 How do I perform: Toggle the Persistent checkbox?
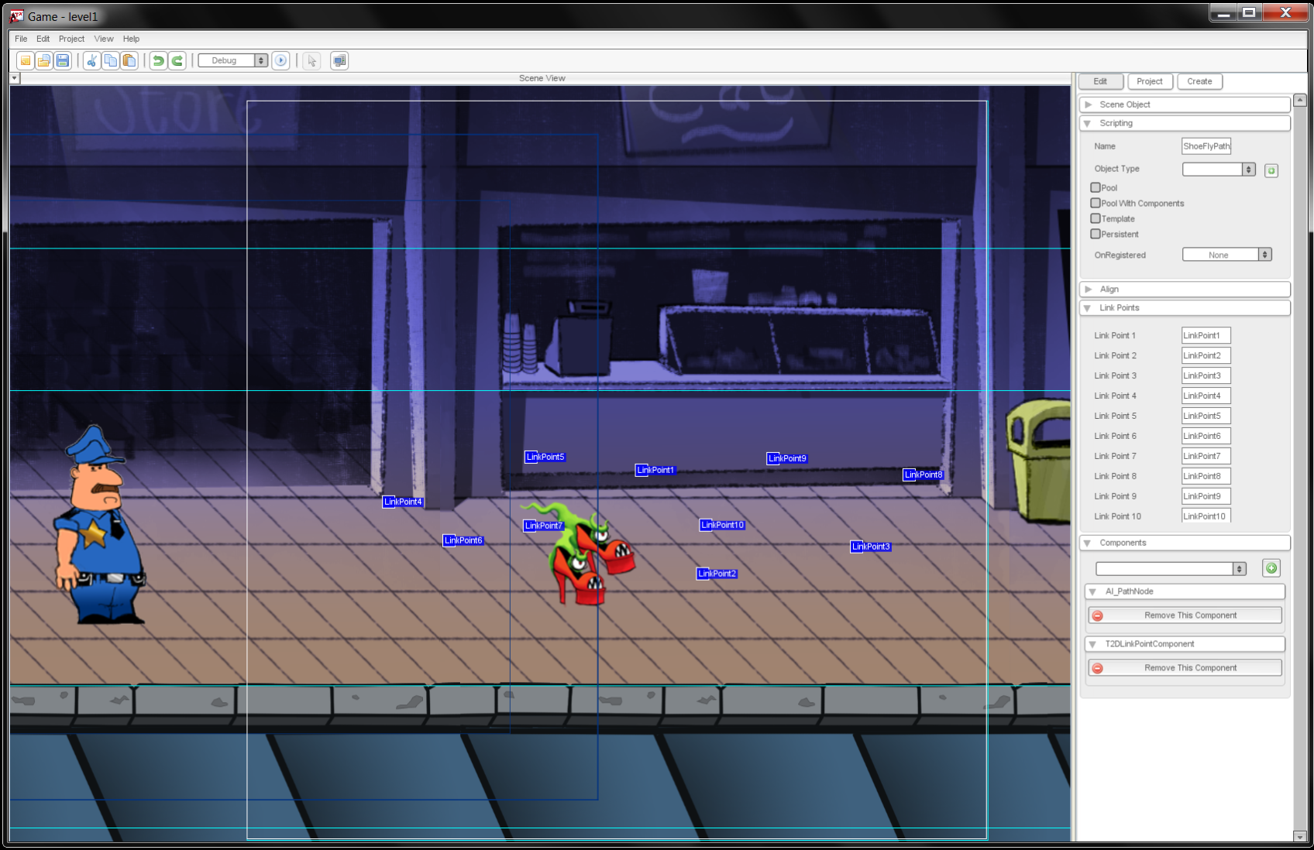pos(1096,234)
